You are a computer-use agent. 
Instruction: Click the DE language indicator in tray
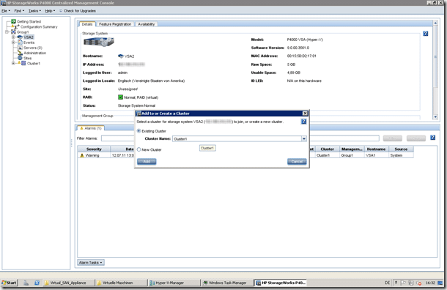387,283
